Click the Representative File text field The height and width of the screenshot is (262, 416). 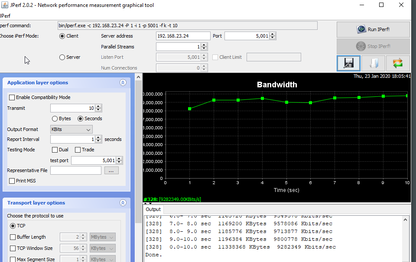[76, 170]
